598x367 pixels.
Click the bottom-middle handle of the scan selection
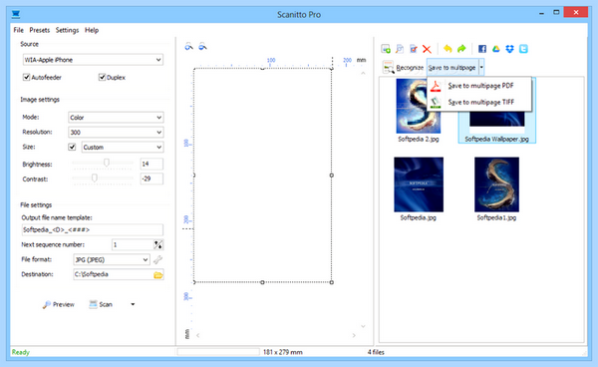[262, 282]
